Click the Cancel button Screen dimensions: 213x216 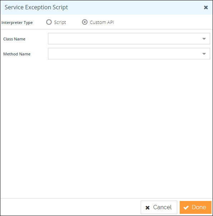[x=159, y=207]
